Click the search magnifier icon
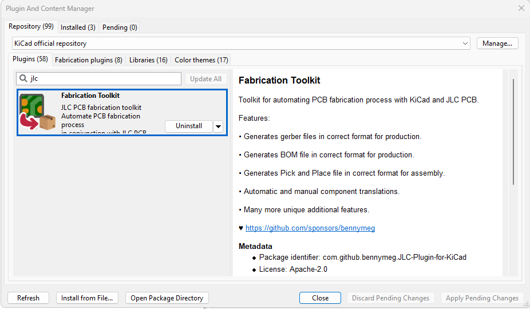The width and height of the screenshot is (530, 309). [23, 79]
